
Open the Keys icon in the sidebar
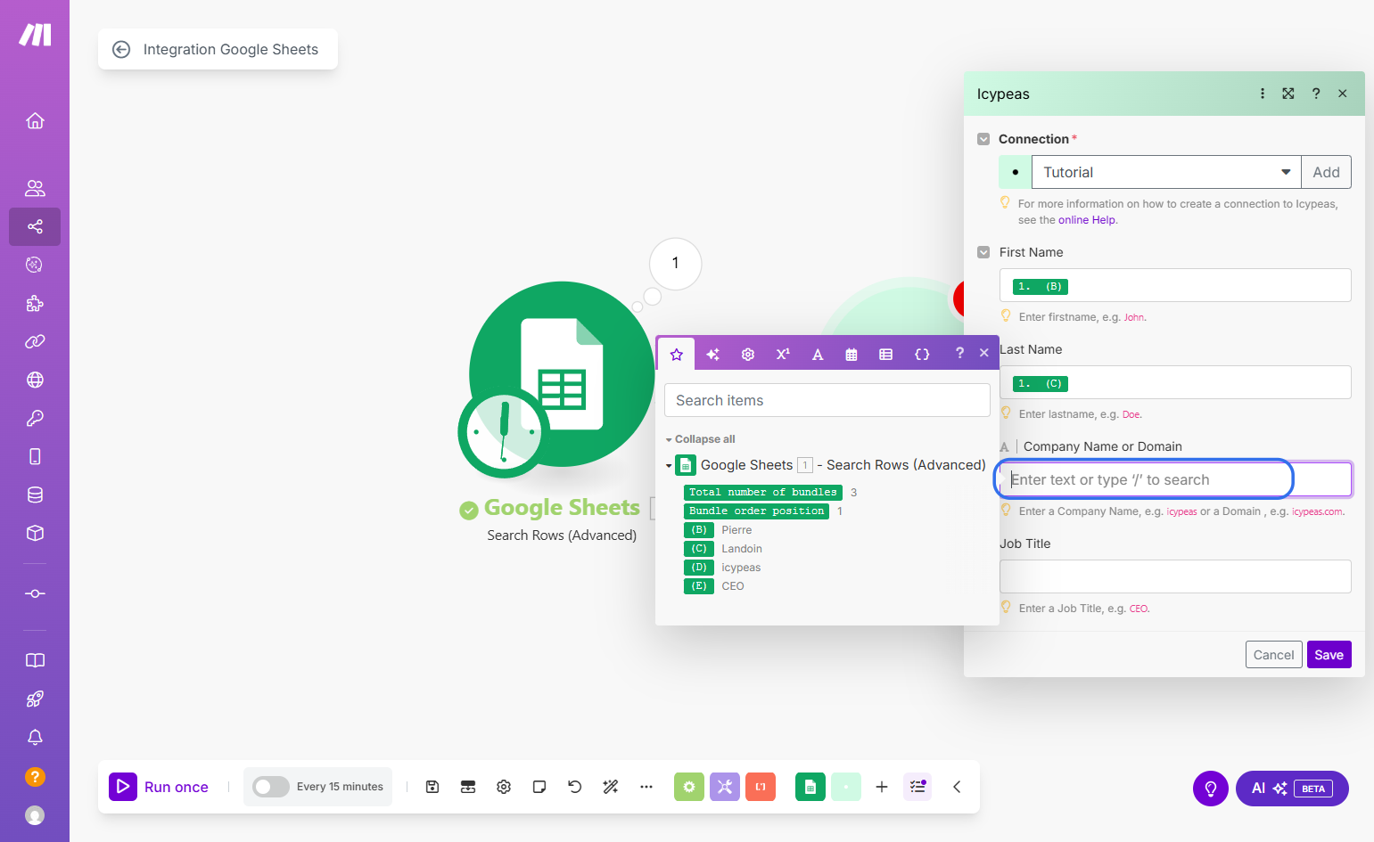35,418
